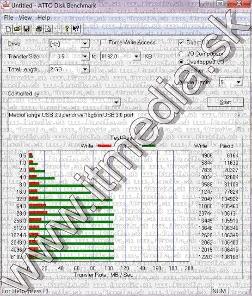This screenshot has width=252, height=296.
Task: Close the ATTO Disk Benchmark window
Action: point(239,3)
